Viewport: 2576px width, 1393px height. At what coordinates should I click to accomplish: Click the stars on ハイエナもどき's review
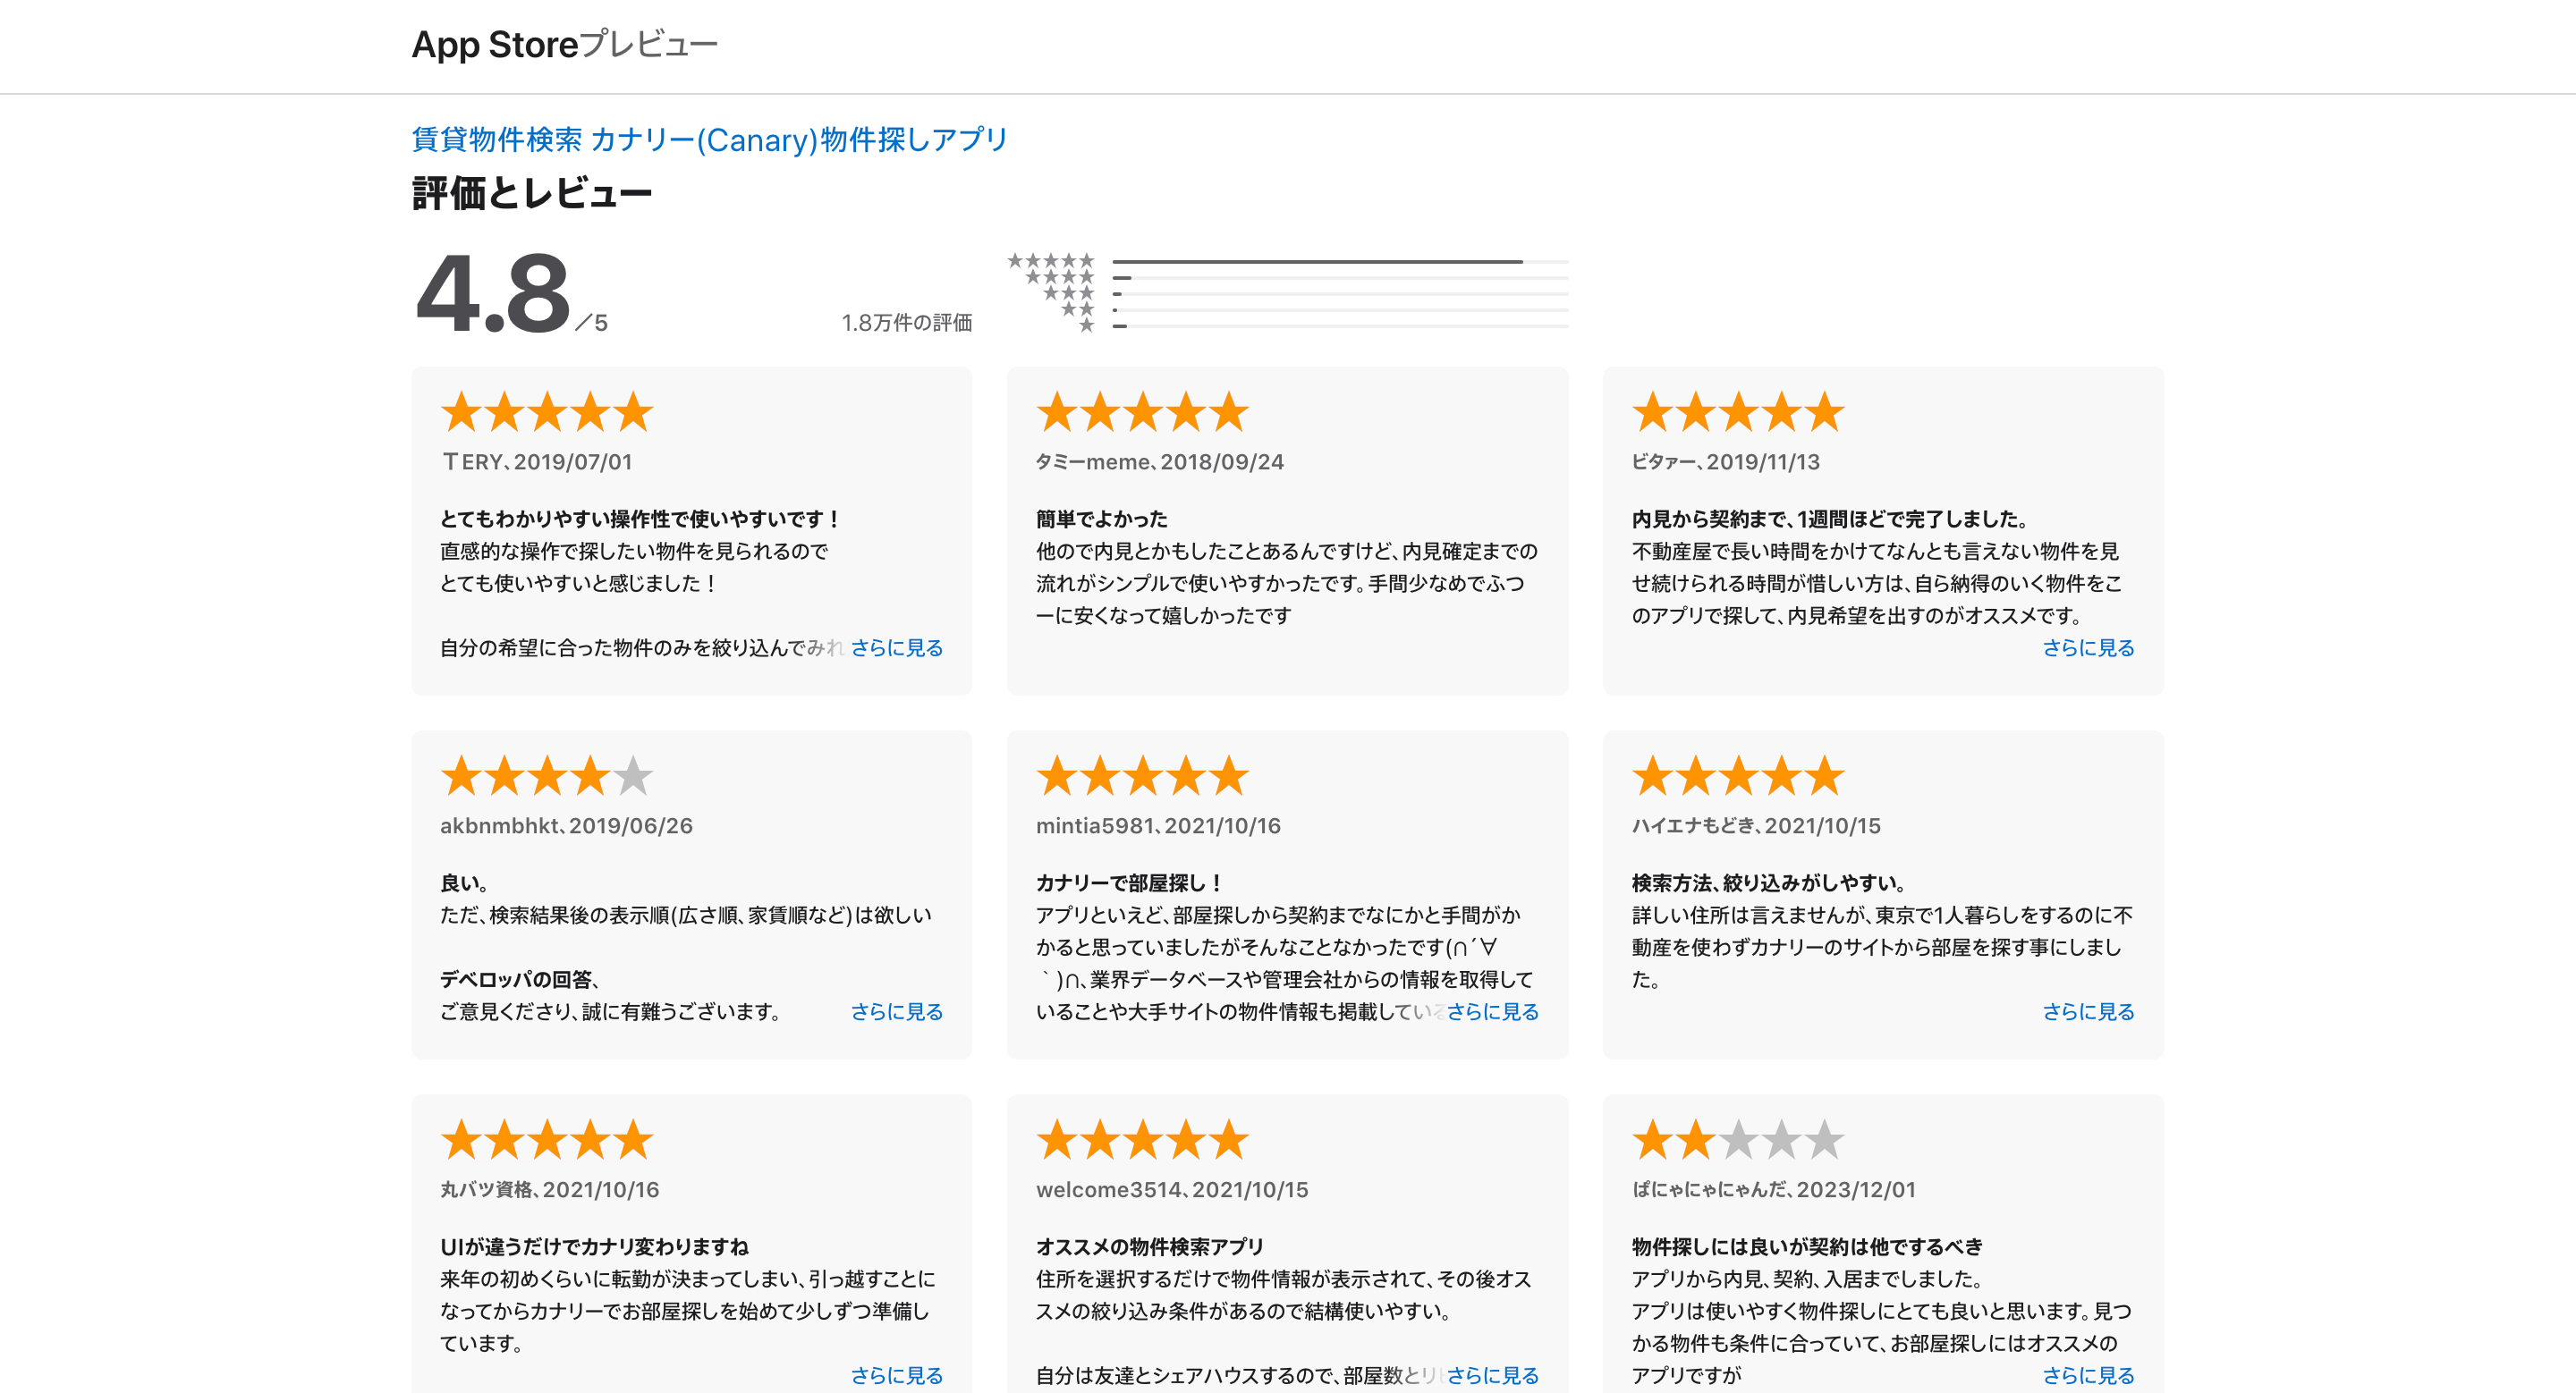coord(1737,775)
